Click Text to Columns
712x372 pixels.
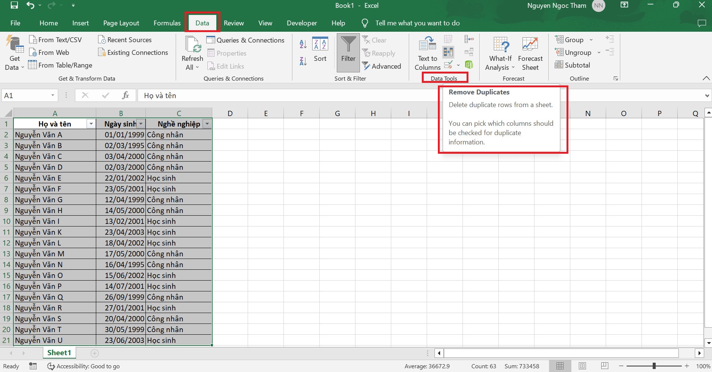click(427, 53)
